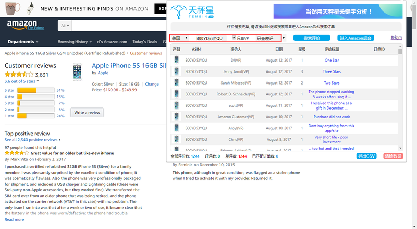Open the Two Stars review title link
Image resolution: width=417 pixels, height=229 pixels.
[x=332, y=83]
